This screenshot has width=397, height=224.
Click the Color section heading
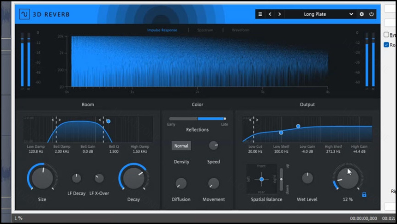pos(198,104)
